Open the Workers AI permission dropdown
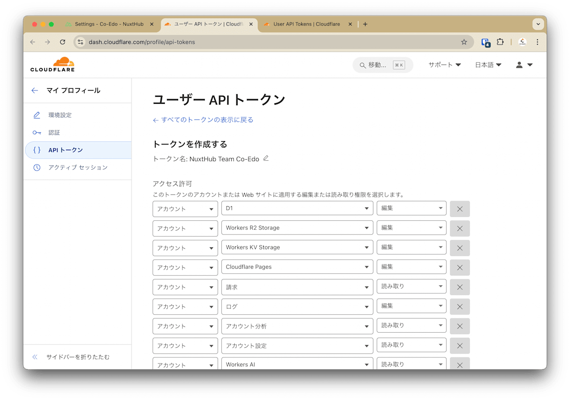Viewport: 570px width, 400px height. [297, 364]
